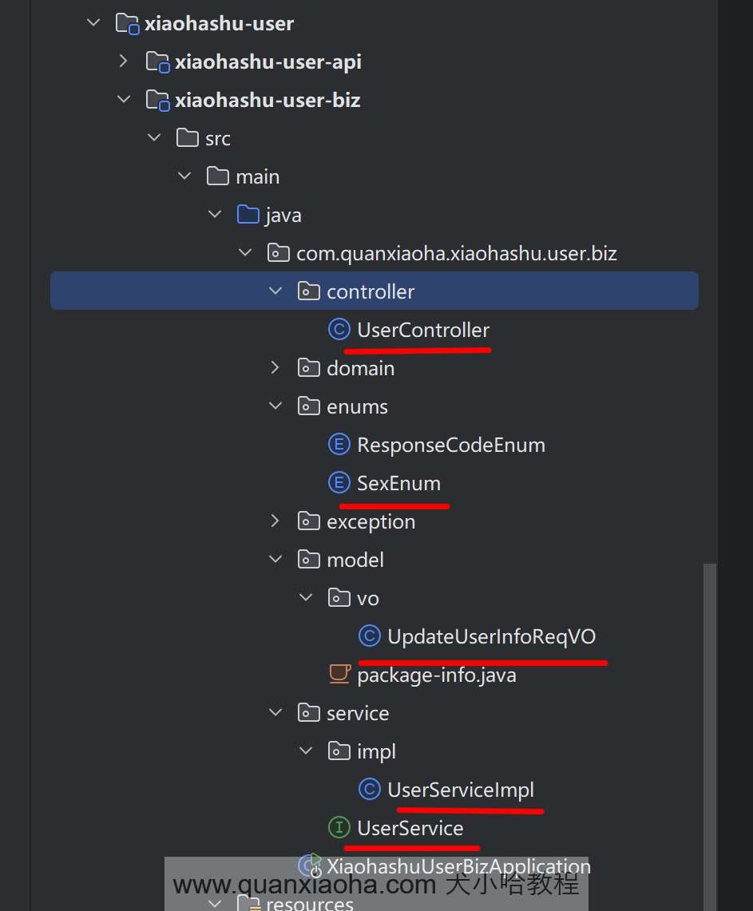Click the SexEnum enum icon
The width and height of the screenshot is (753, 911).
[339, 483]
